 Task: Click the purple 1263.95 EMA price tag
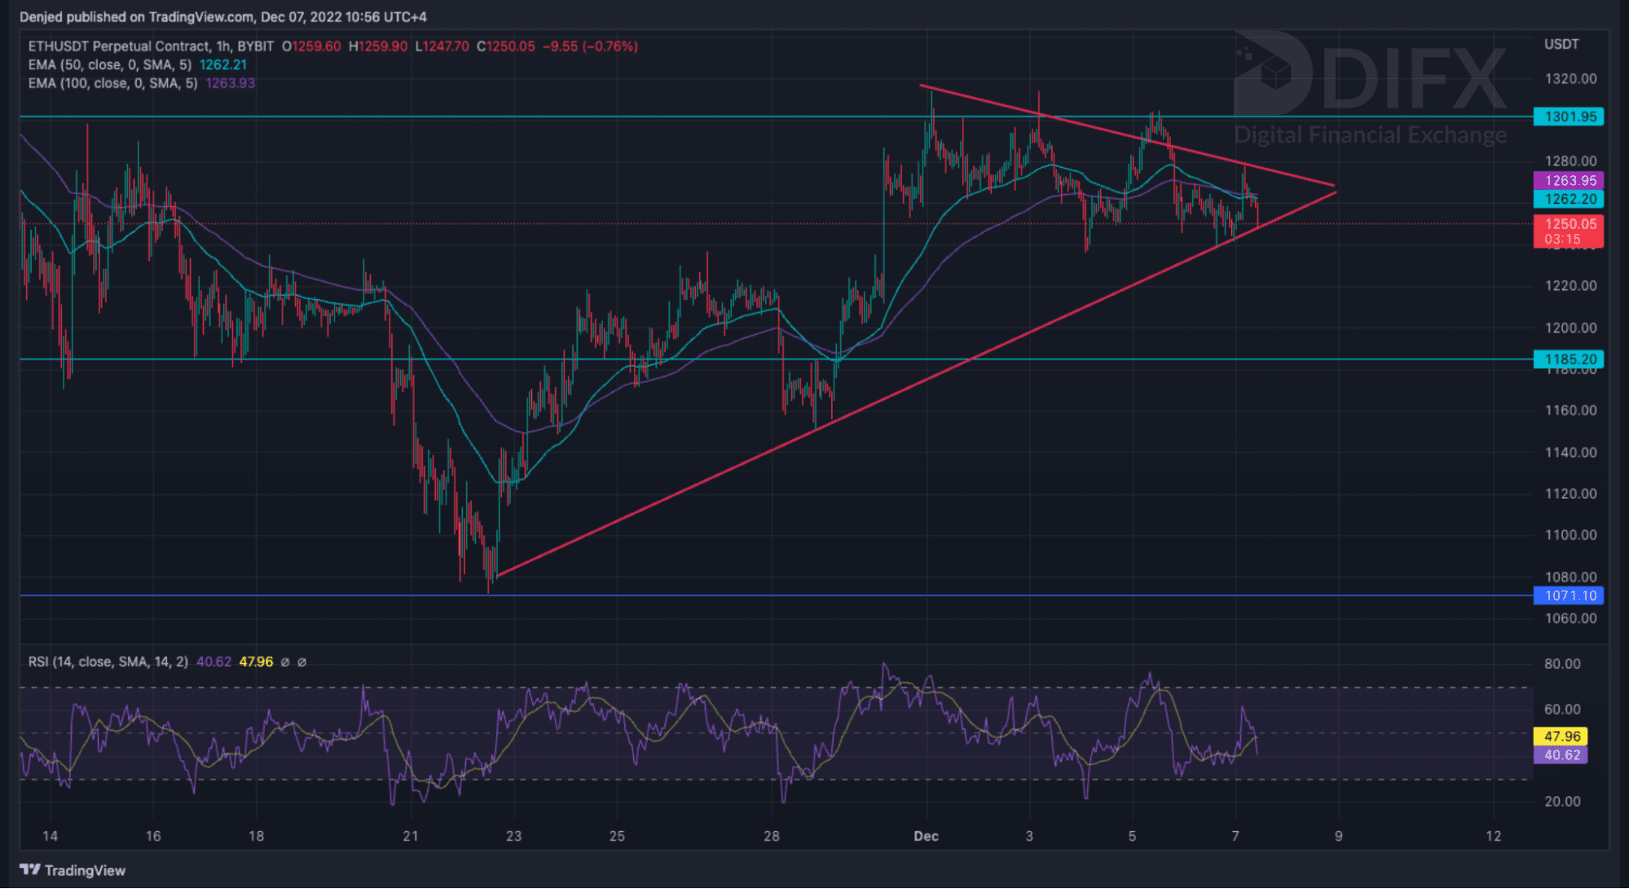(1569, 180)
